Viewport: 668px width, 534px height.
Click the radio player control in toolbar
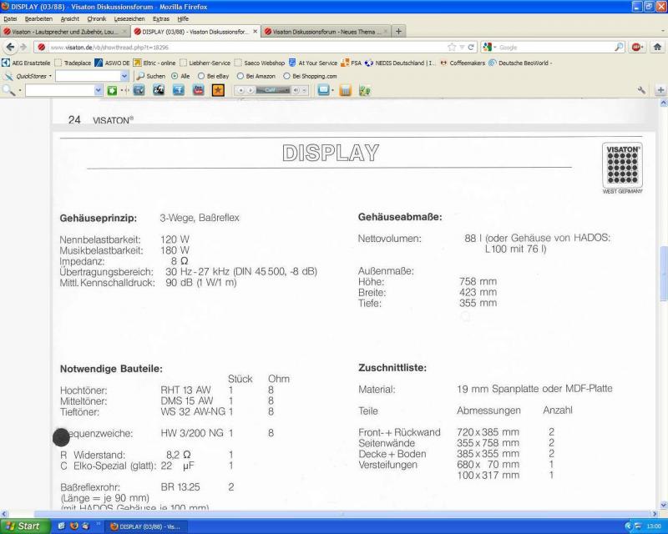pos(271,90)
